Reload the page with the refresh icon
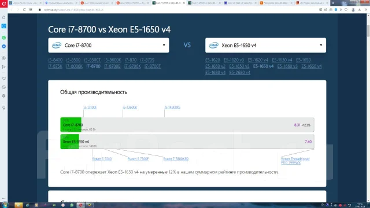The width and height of the screenshot is (370, 208). (24, 10)
